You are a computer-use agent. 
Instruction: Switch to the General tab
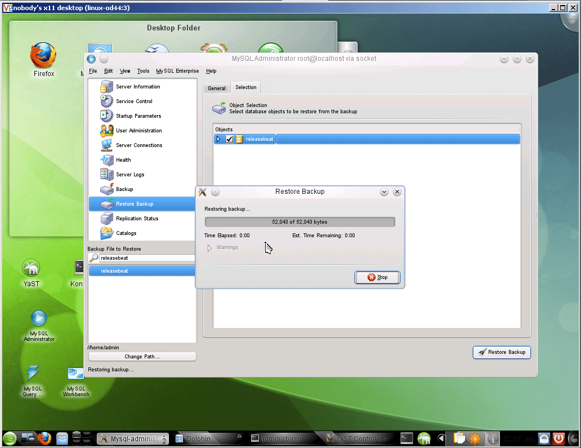pyautogui.click(x=216, y=88)
